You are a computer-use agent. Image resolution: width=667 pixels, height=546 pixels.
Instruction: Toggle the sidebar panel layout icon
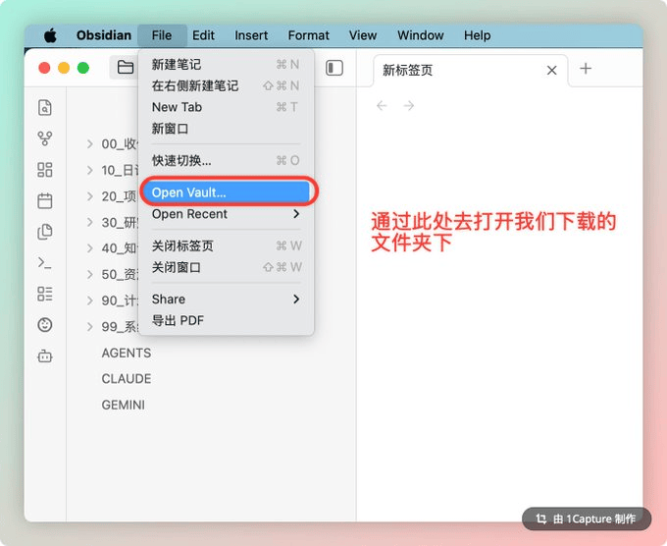click(x=334, y=68)
